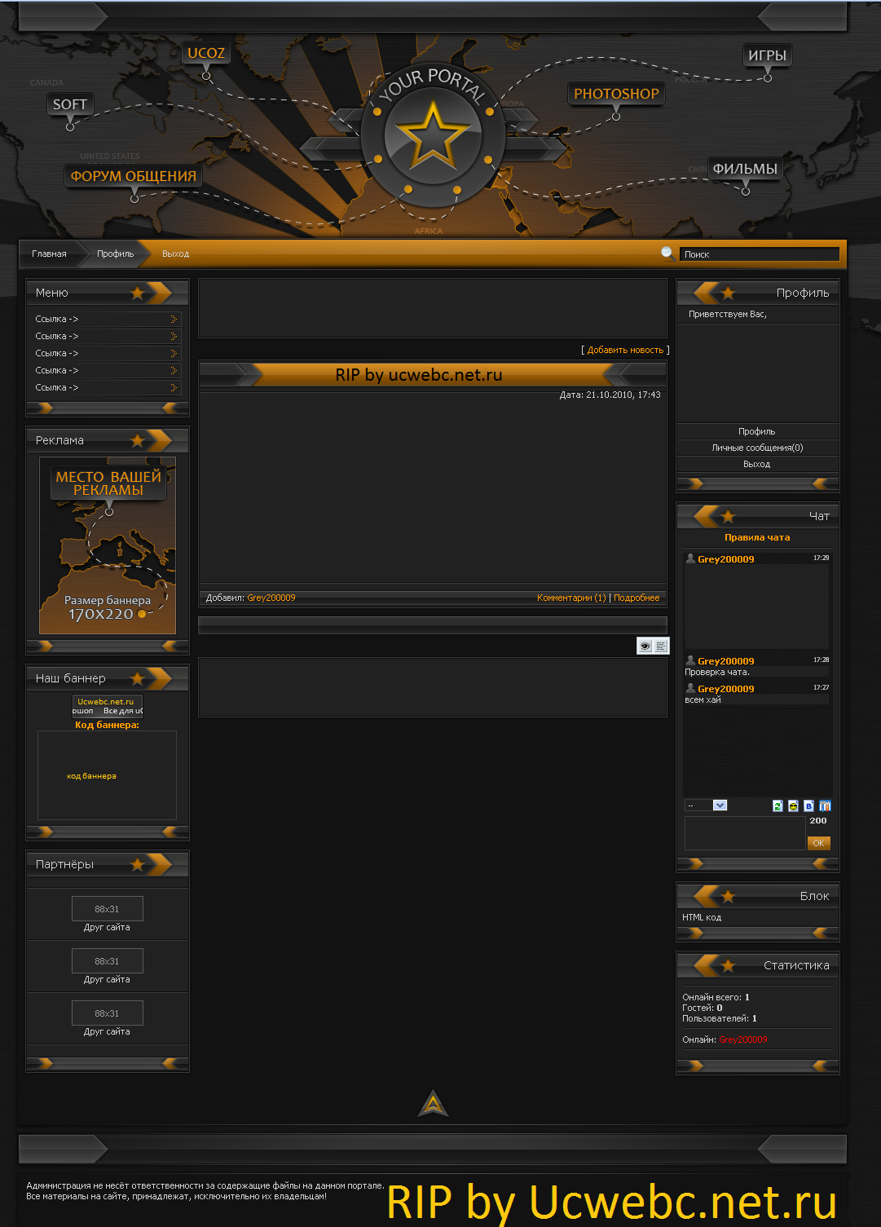The height and width of the screenshot is (1227, 881).
Task: Click the Добавить новость link
Action: (x=625, y=350)
